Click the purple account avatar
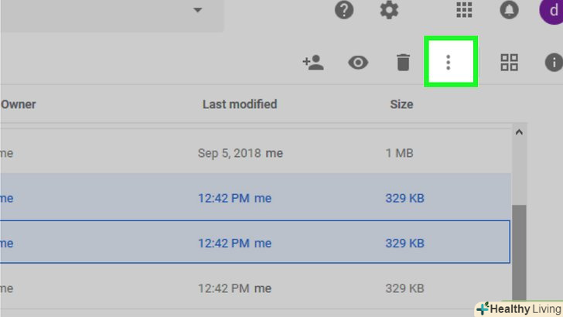The width and height of the screenshot is (563, 317). coord(551,10)
